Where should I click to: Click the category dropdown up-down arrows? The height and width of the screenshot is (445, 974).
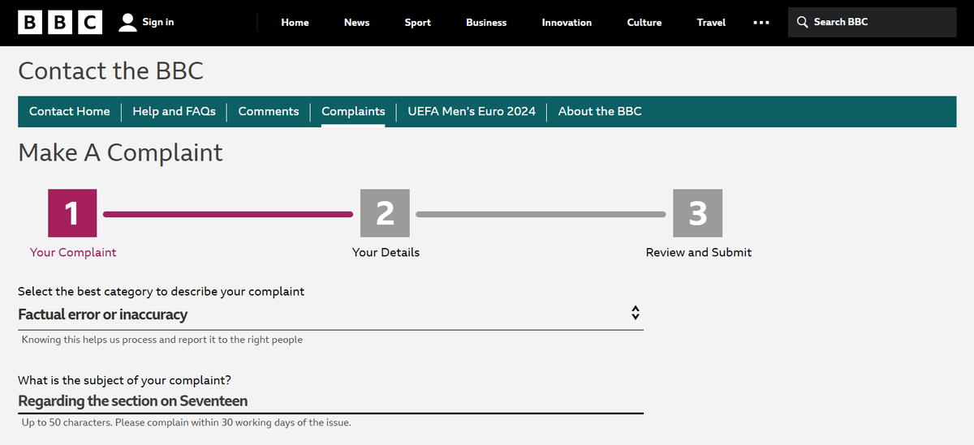pyautogui.click(x=636, y=313)
